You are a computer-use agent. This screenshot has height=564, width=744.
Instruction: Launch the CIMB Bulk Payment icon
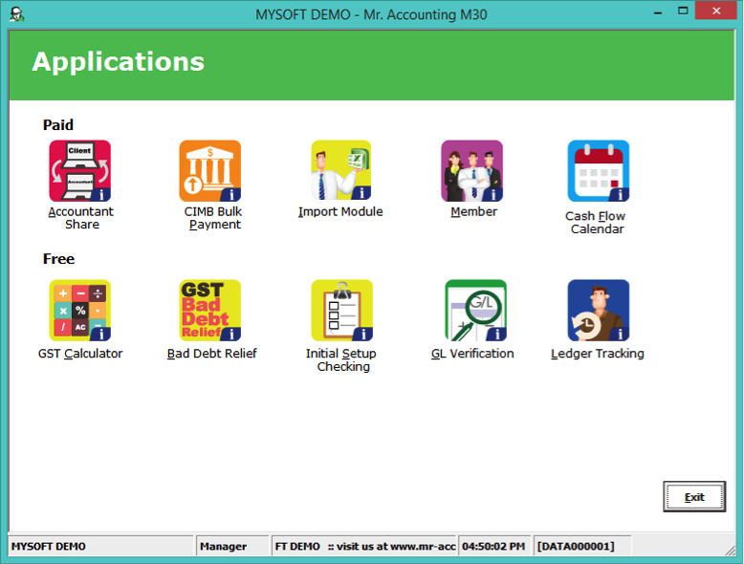click(x=209, y=171)
